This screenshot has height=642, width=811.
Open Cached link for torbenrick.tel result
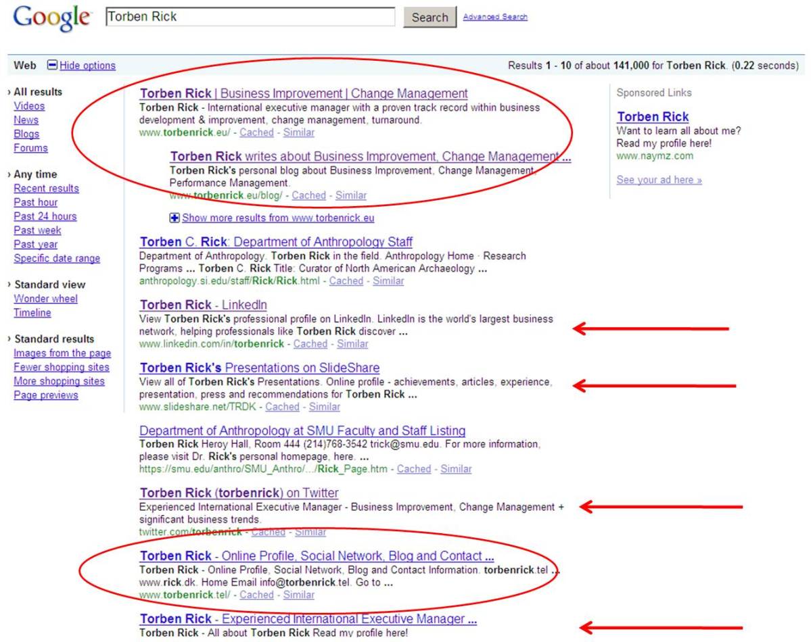(256, 595)
